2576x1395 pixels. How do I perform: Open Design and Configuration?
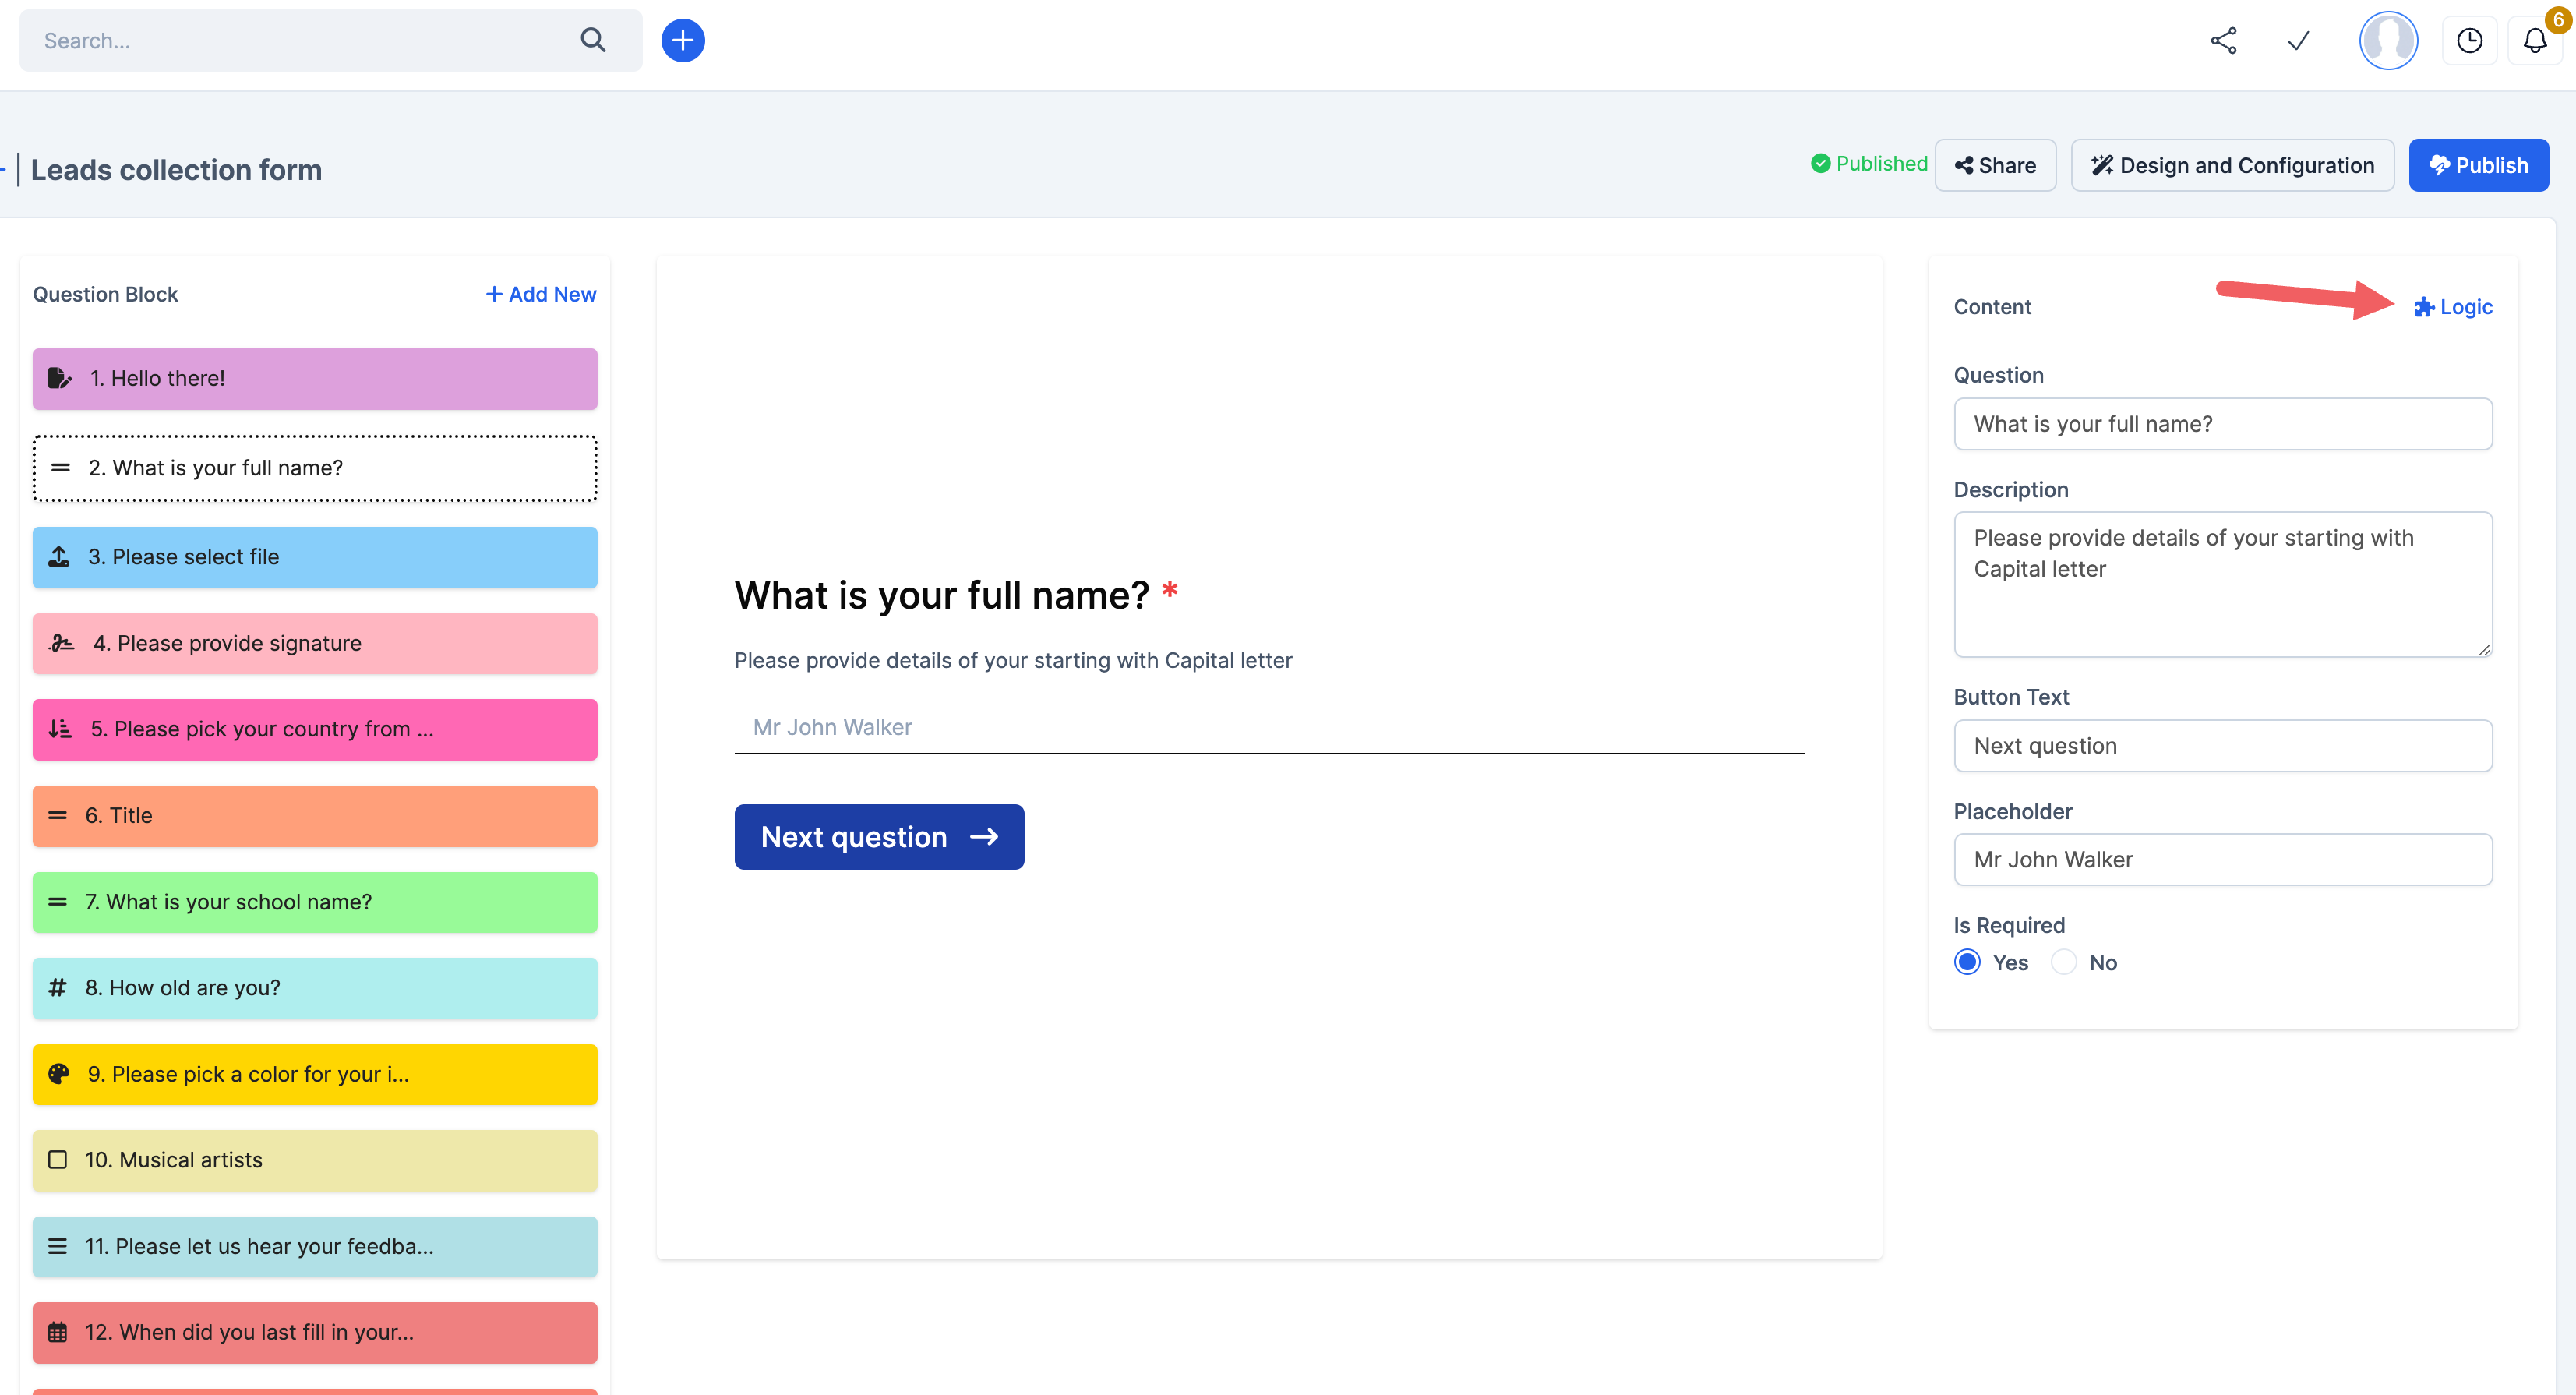click(x=2232, y=165)
